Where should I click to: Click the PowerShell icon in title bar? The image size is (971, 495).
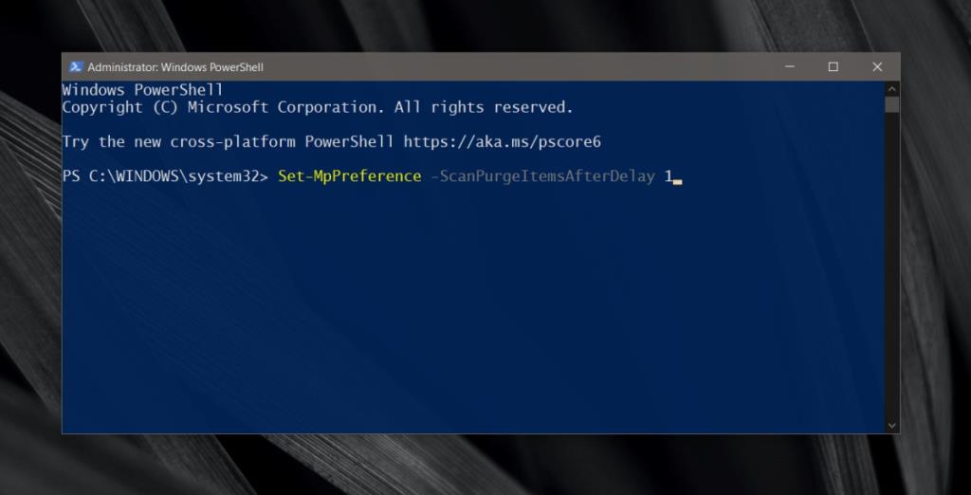coord(76,67)
